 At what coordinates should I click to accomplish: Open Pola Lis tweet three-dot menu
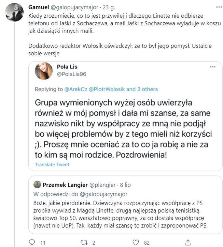(213, 67)
